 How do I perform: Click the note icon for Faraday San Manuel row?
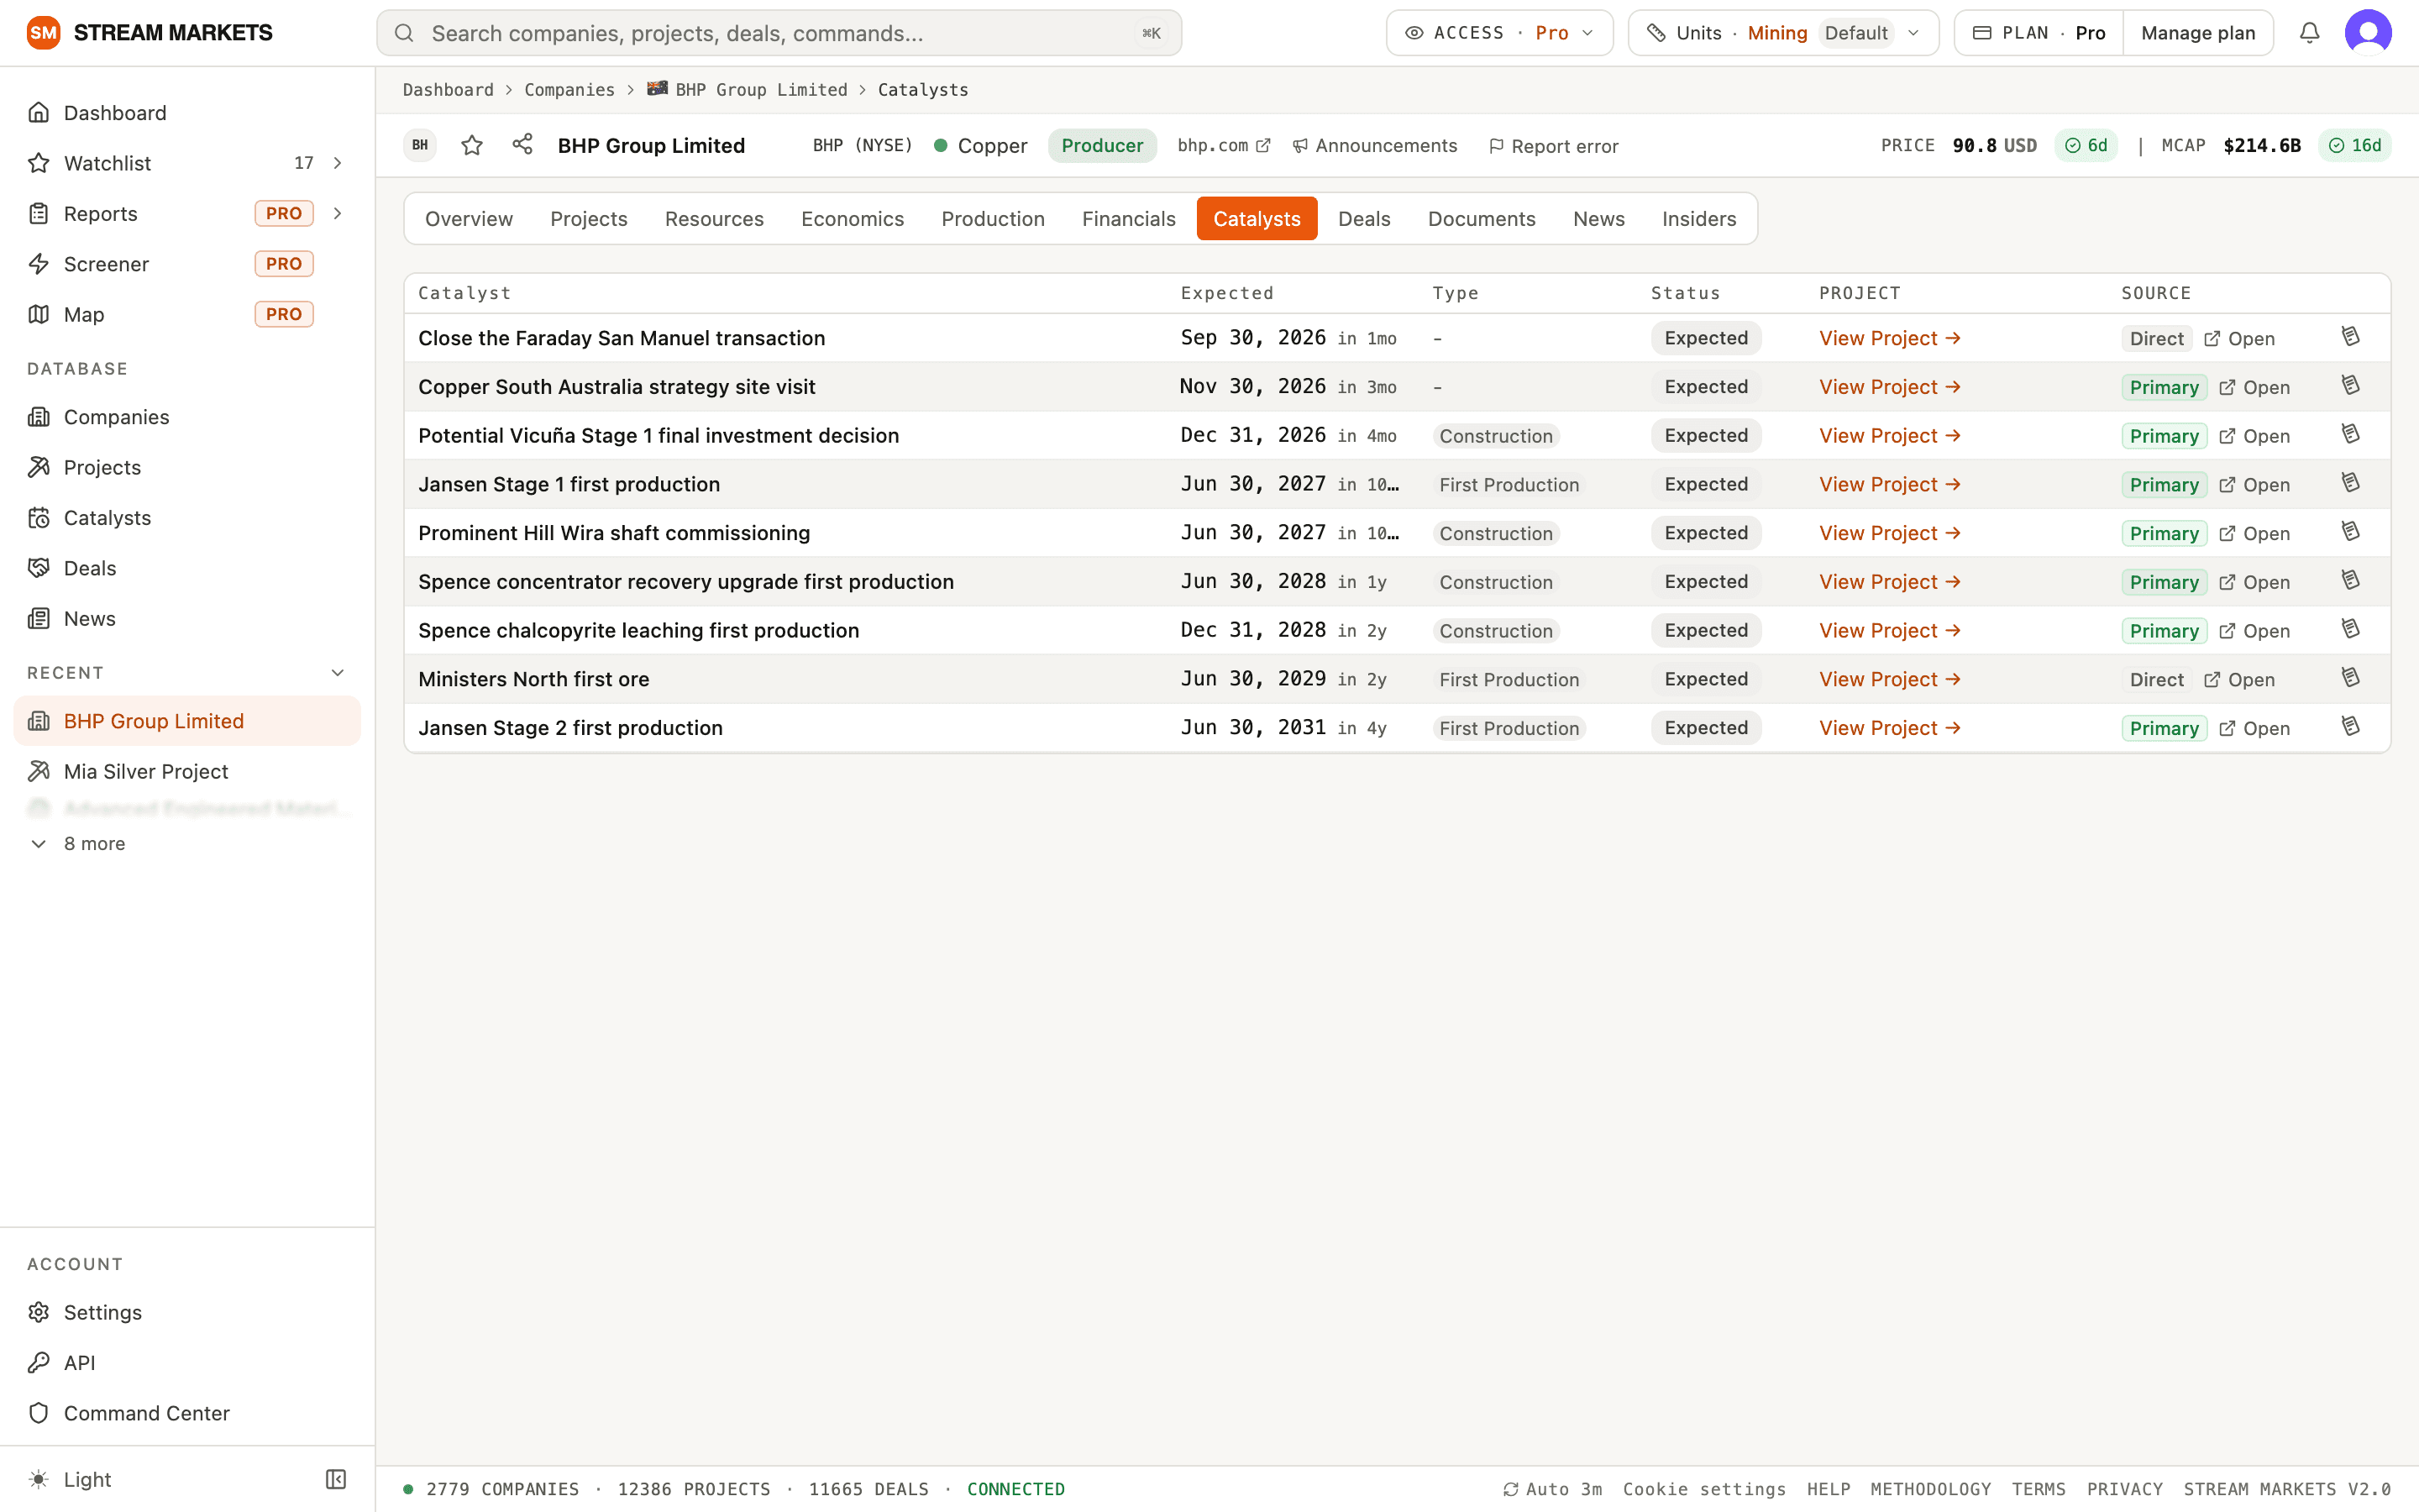coord(2350,337)
